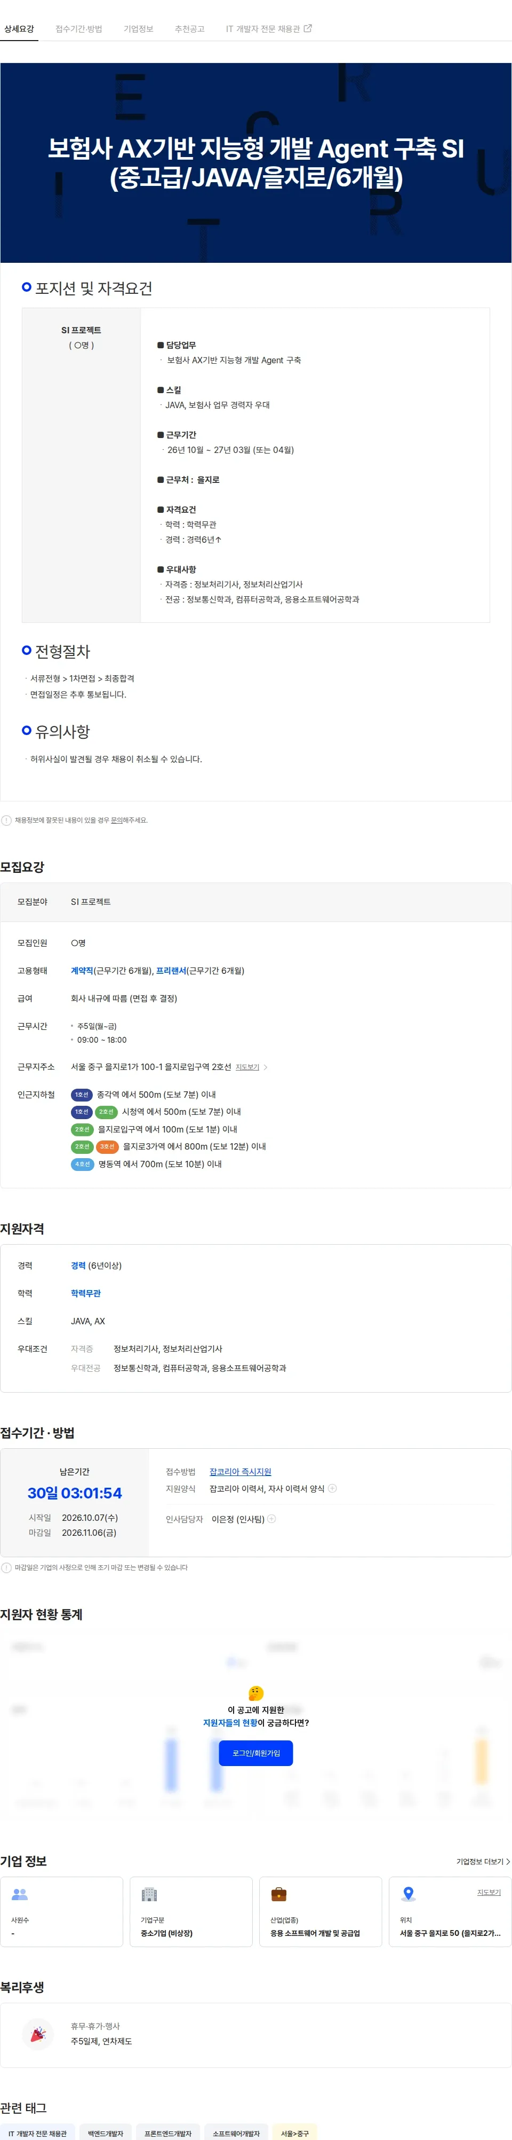Click 중소기업 (비상장) text

[x=167, y=1933]
